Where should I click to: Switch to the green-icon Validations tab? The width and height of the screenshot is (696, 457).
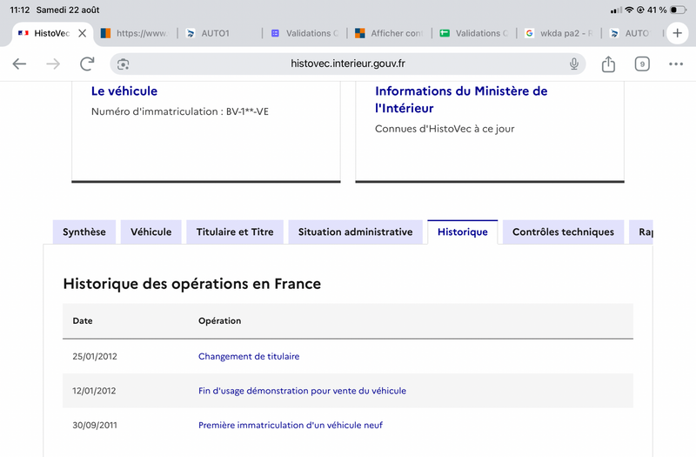[x=475, y=33]
